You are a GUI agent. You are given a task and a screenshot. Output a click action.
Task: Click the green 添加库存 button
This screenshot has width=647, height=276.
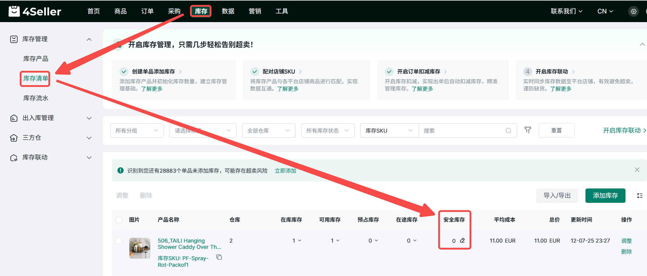tap(605, 196)
